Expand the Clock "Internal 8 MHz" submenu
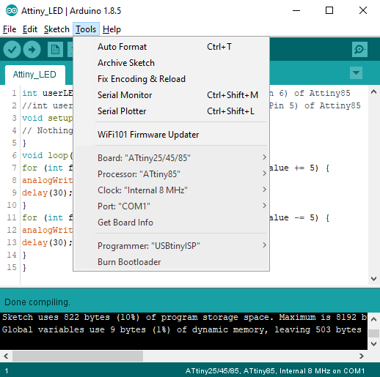The image size is (380, 377). coord(181,190)
